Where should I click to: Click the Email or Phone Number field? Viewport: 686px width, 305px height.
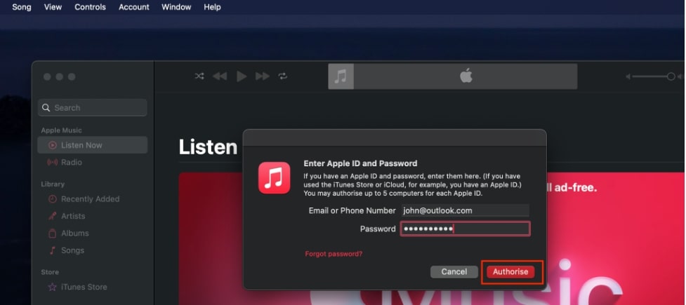click(x=466, y=210)
